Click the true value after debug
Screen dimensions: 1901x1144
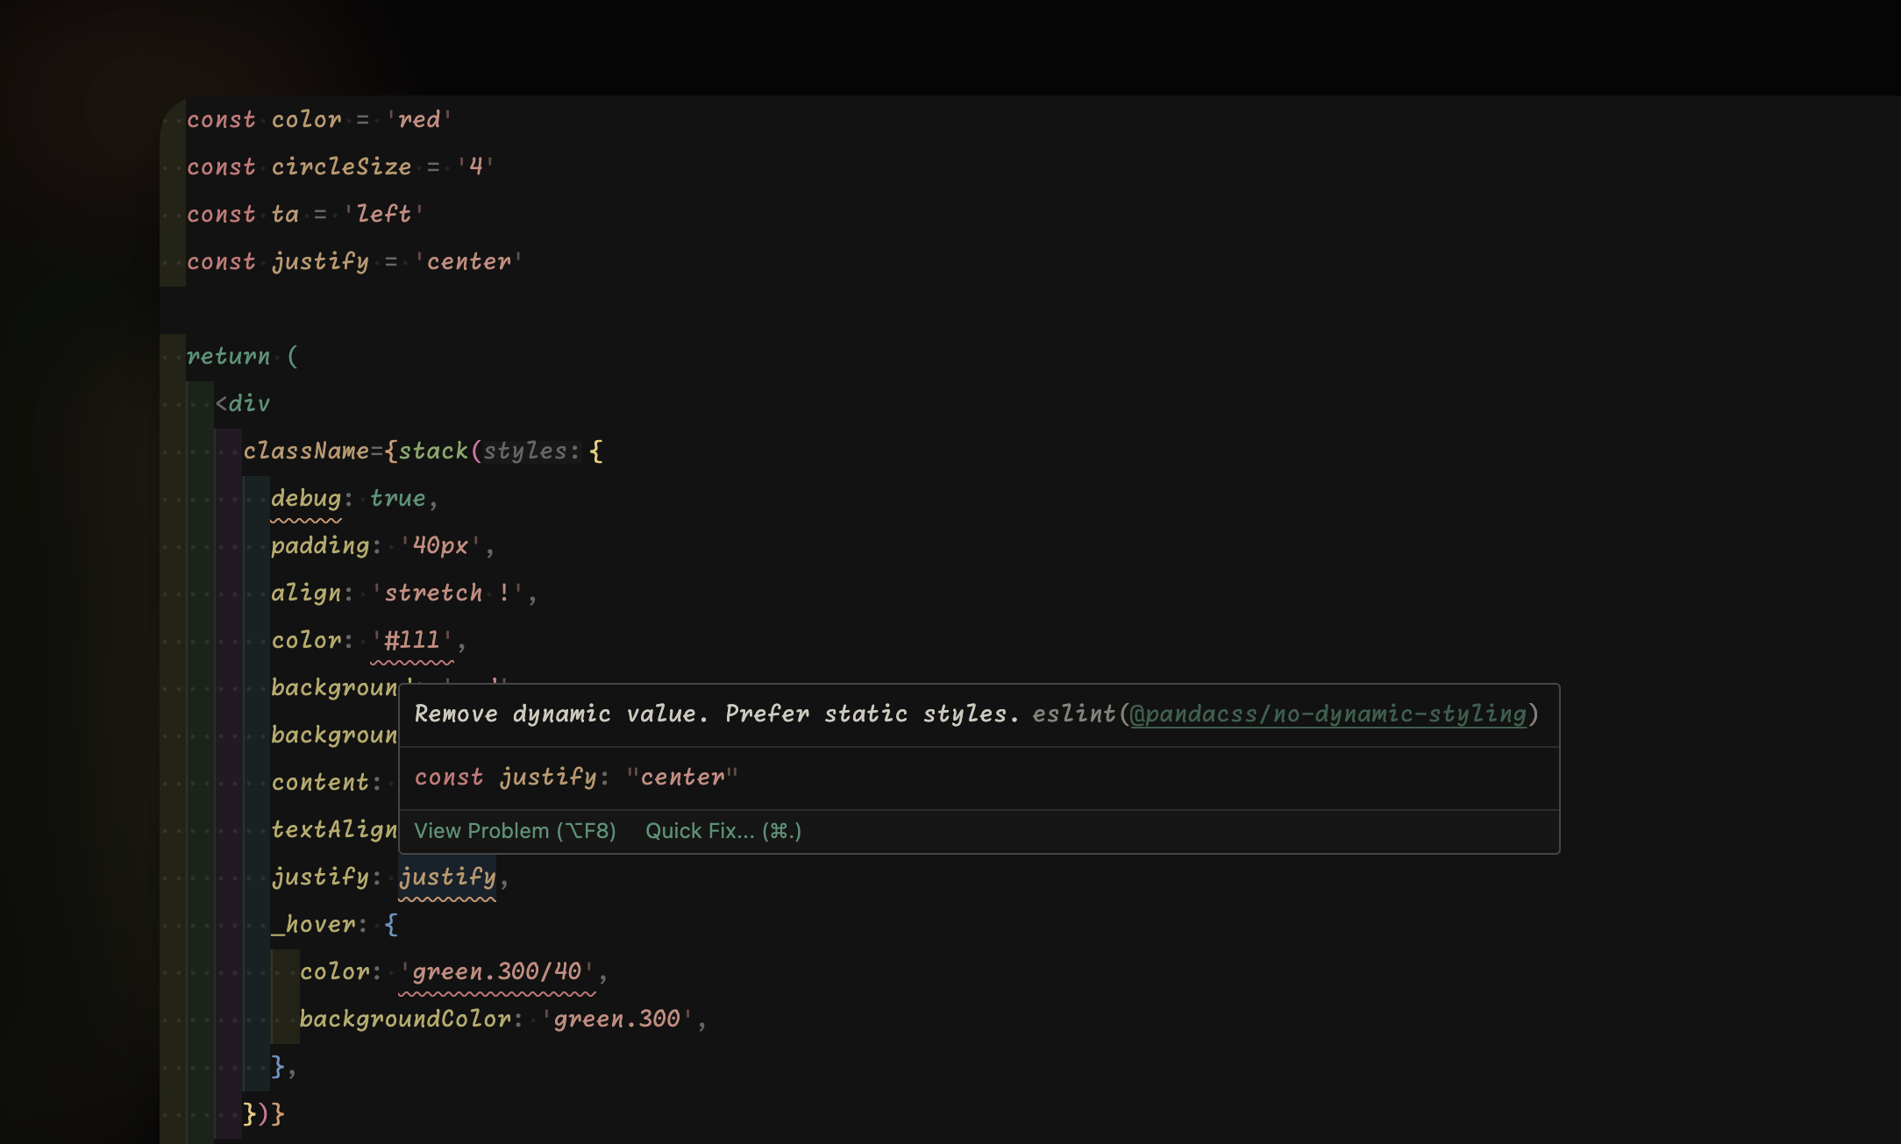397,498
